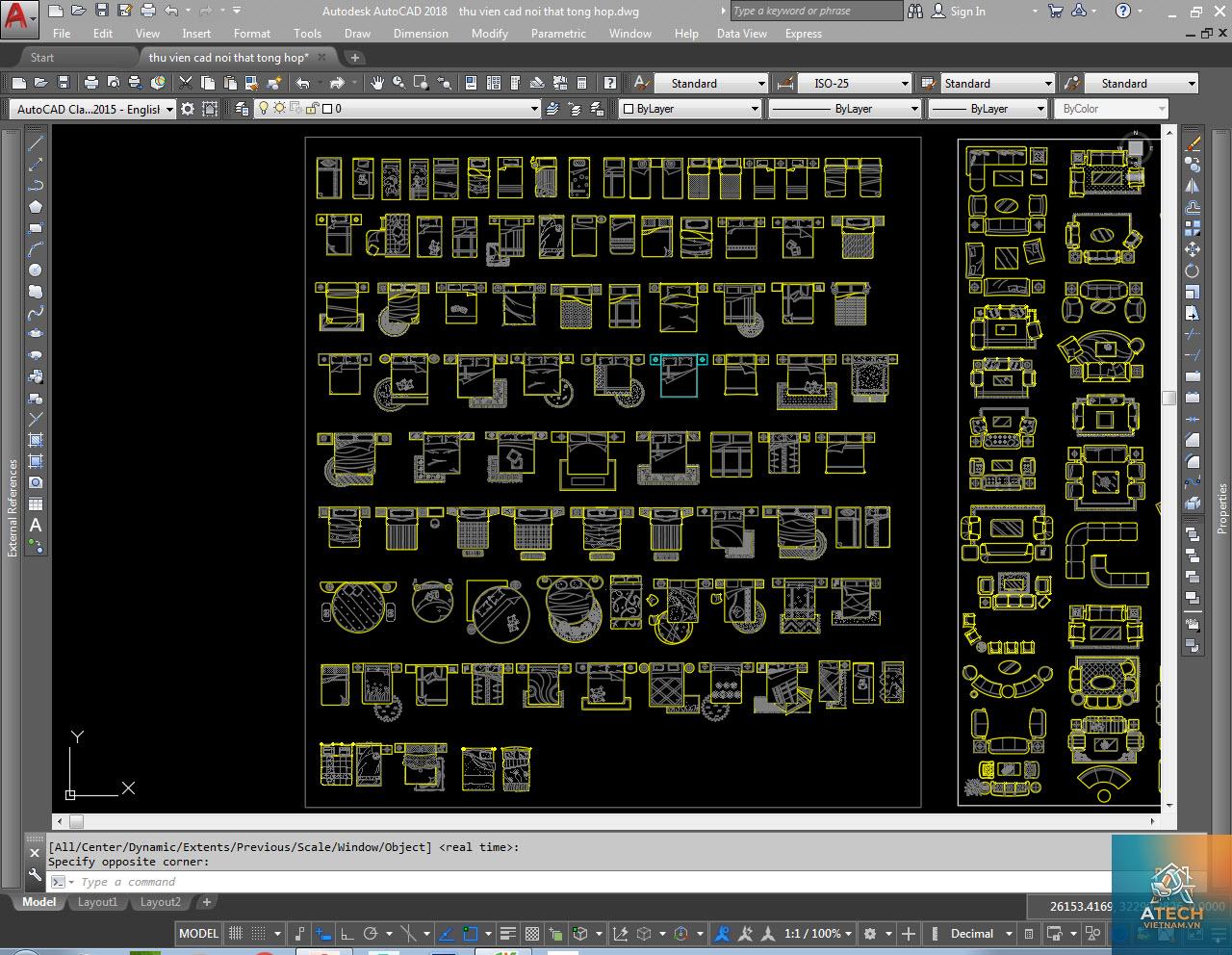Select the Erase modify tool
The image size is (1232, 955).
[1193, 143]
